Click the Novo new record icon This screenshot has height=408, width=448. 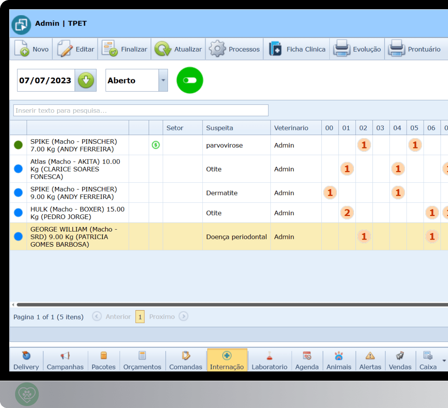[x=22, y=49]
